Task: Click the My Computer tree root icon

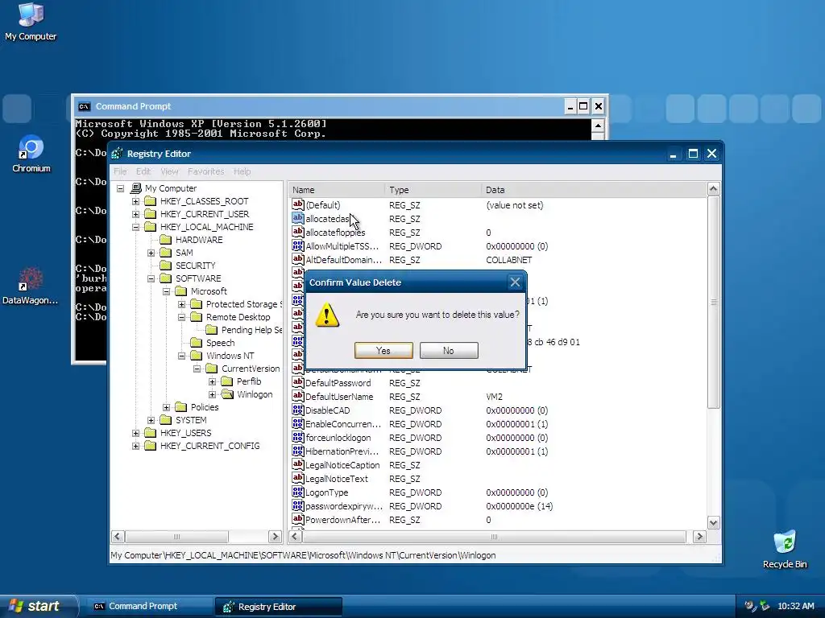Action: coord(135,188)
